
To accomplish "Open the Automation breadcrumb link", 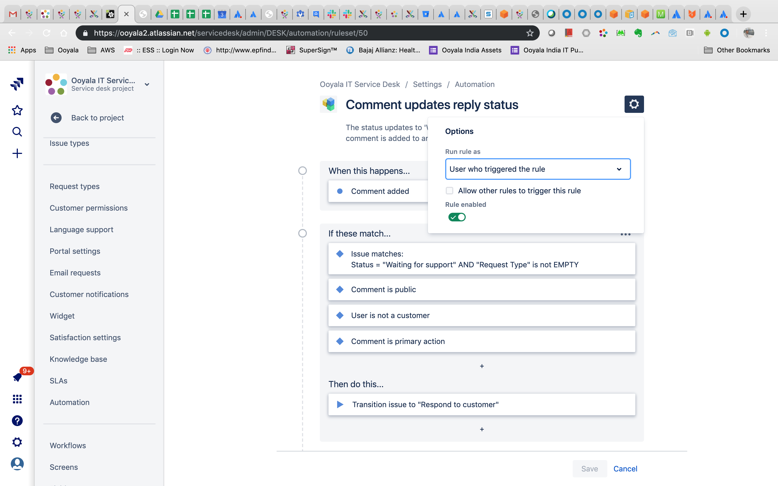I will 475,84.
